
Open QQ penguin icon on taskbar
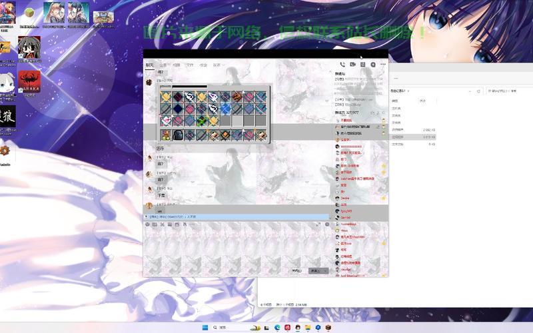pyautogui.click(x=298, y=328)
